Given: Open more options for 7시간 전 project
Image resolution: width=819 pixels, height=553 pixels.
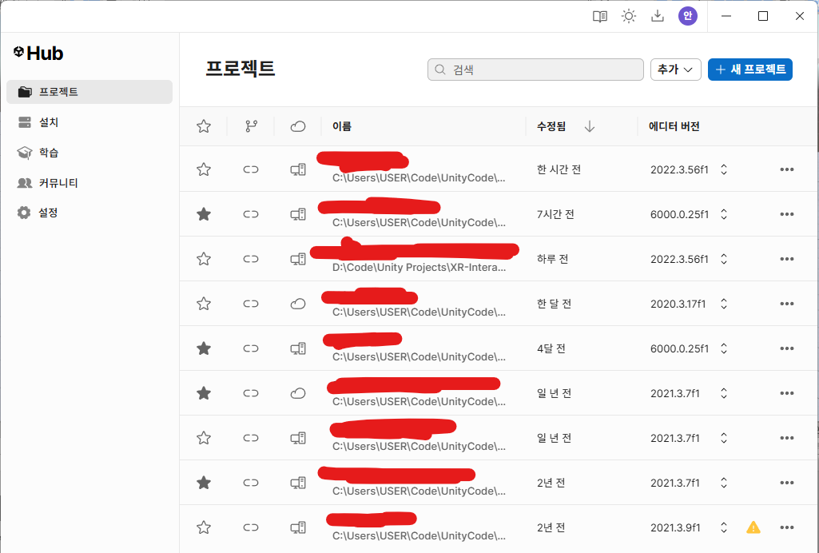Looking at the screenshot, I should pyautogui.click(x=786, y=214).
